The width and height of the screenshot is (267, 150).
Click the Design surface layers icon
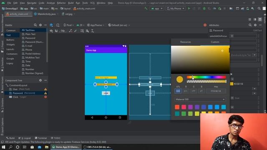click(x=51, y=25)
